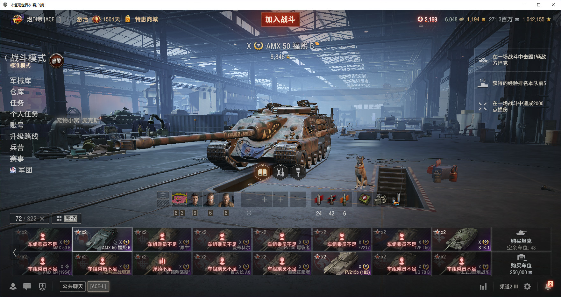
Task: Open the field manual book icon
Action: point(263,172)
